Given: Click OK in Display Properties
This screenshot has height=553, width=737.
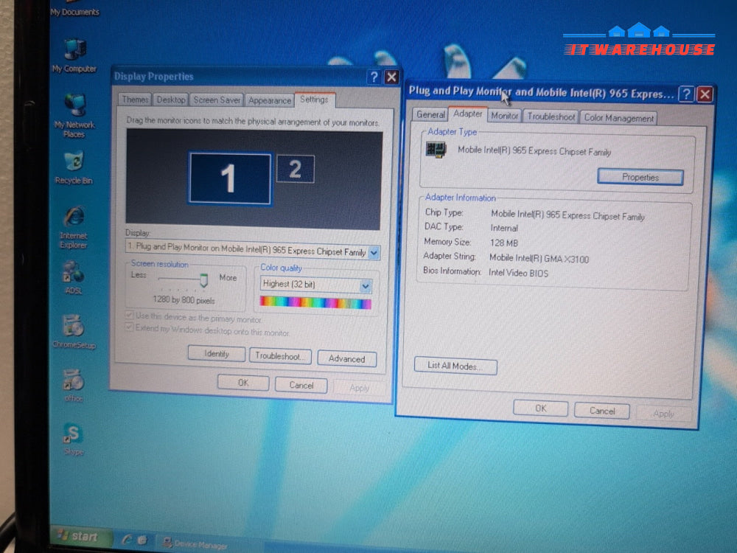Looking at the screenshot, I should click(x=243, y=383).
